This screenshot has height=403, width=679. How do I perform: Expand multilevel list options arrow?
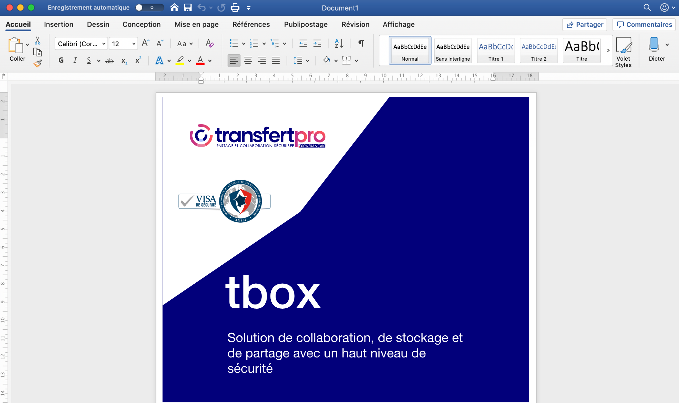click(x=284, y=44)
